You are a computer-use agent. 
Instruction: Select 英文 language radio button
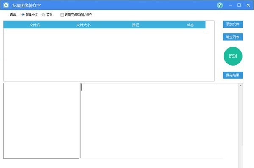(43, 14)
